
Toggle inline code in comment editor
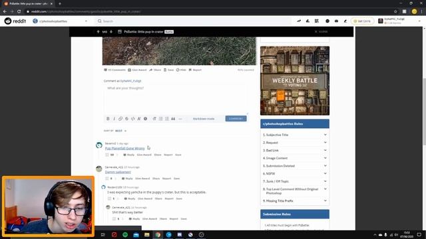tap(133, 119)
